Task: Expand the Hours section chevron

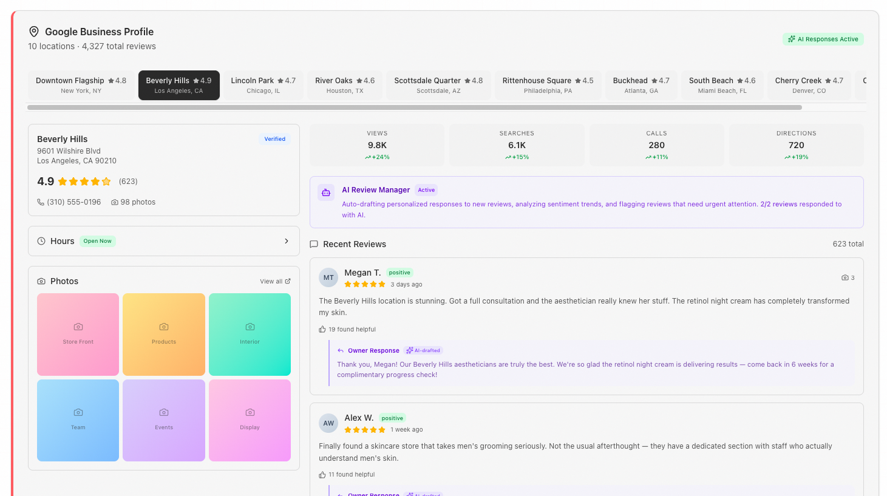Action: [x=287, y=241]
